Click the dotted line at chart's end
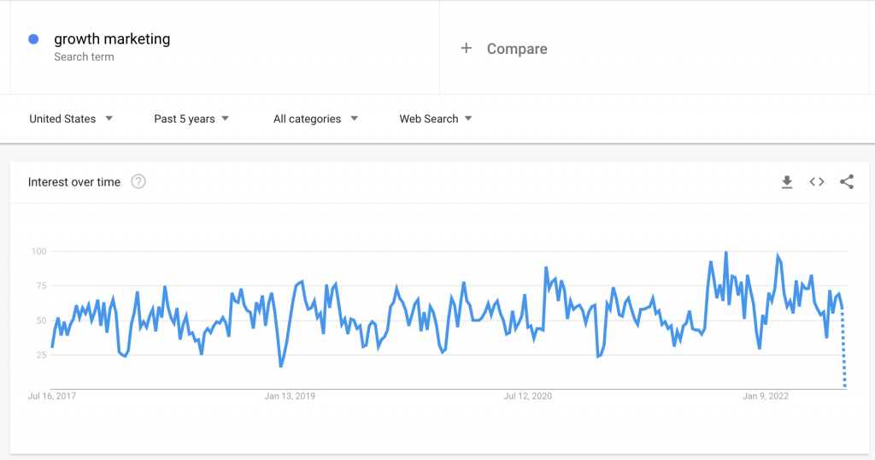The width and height of the screenshot is (875, 460). 843,347
